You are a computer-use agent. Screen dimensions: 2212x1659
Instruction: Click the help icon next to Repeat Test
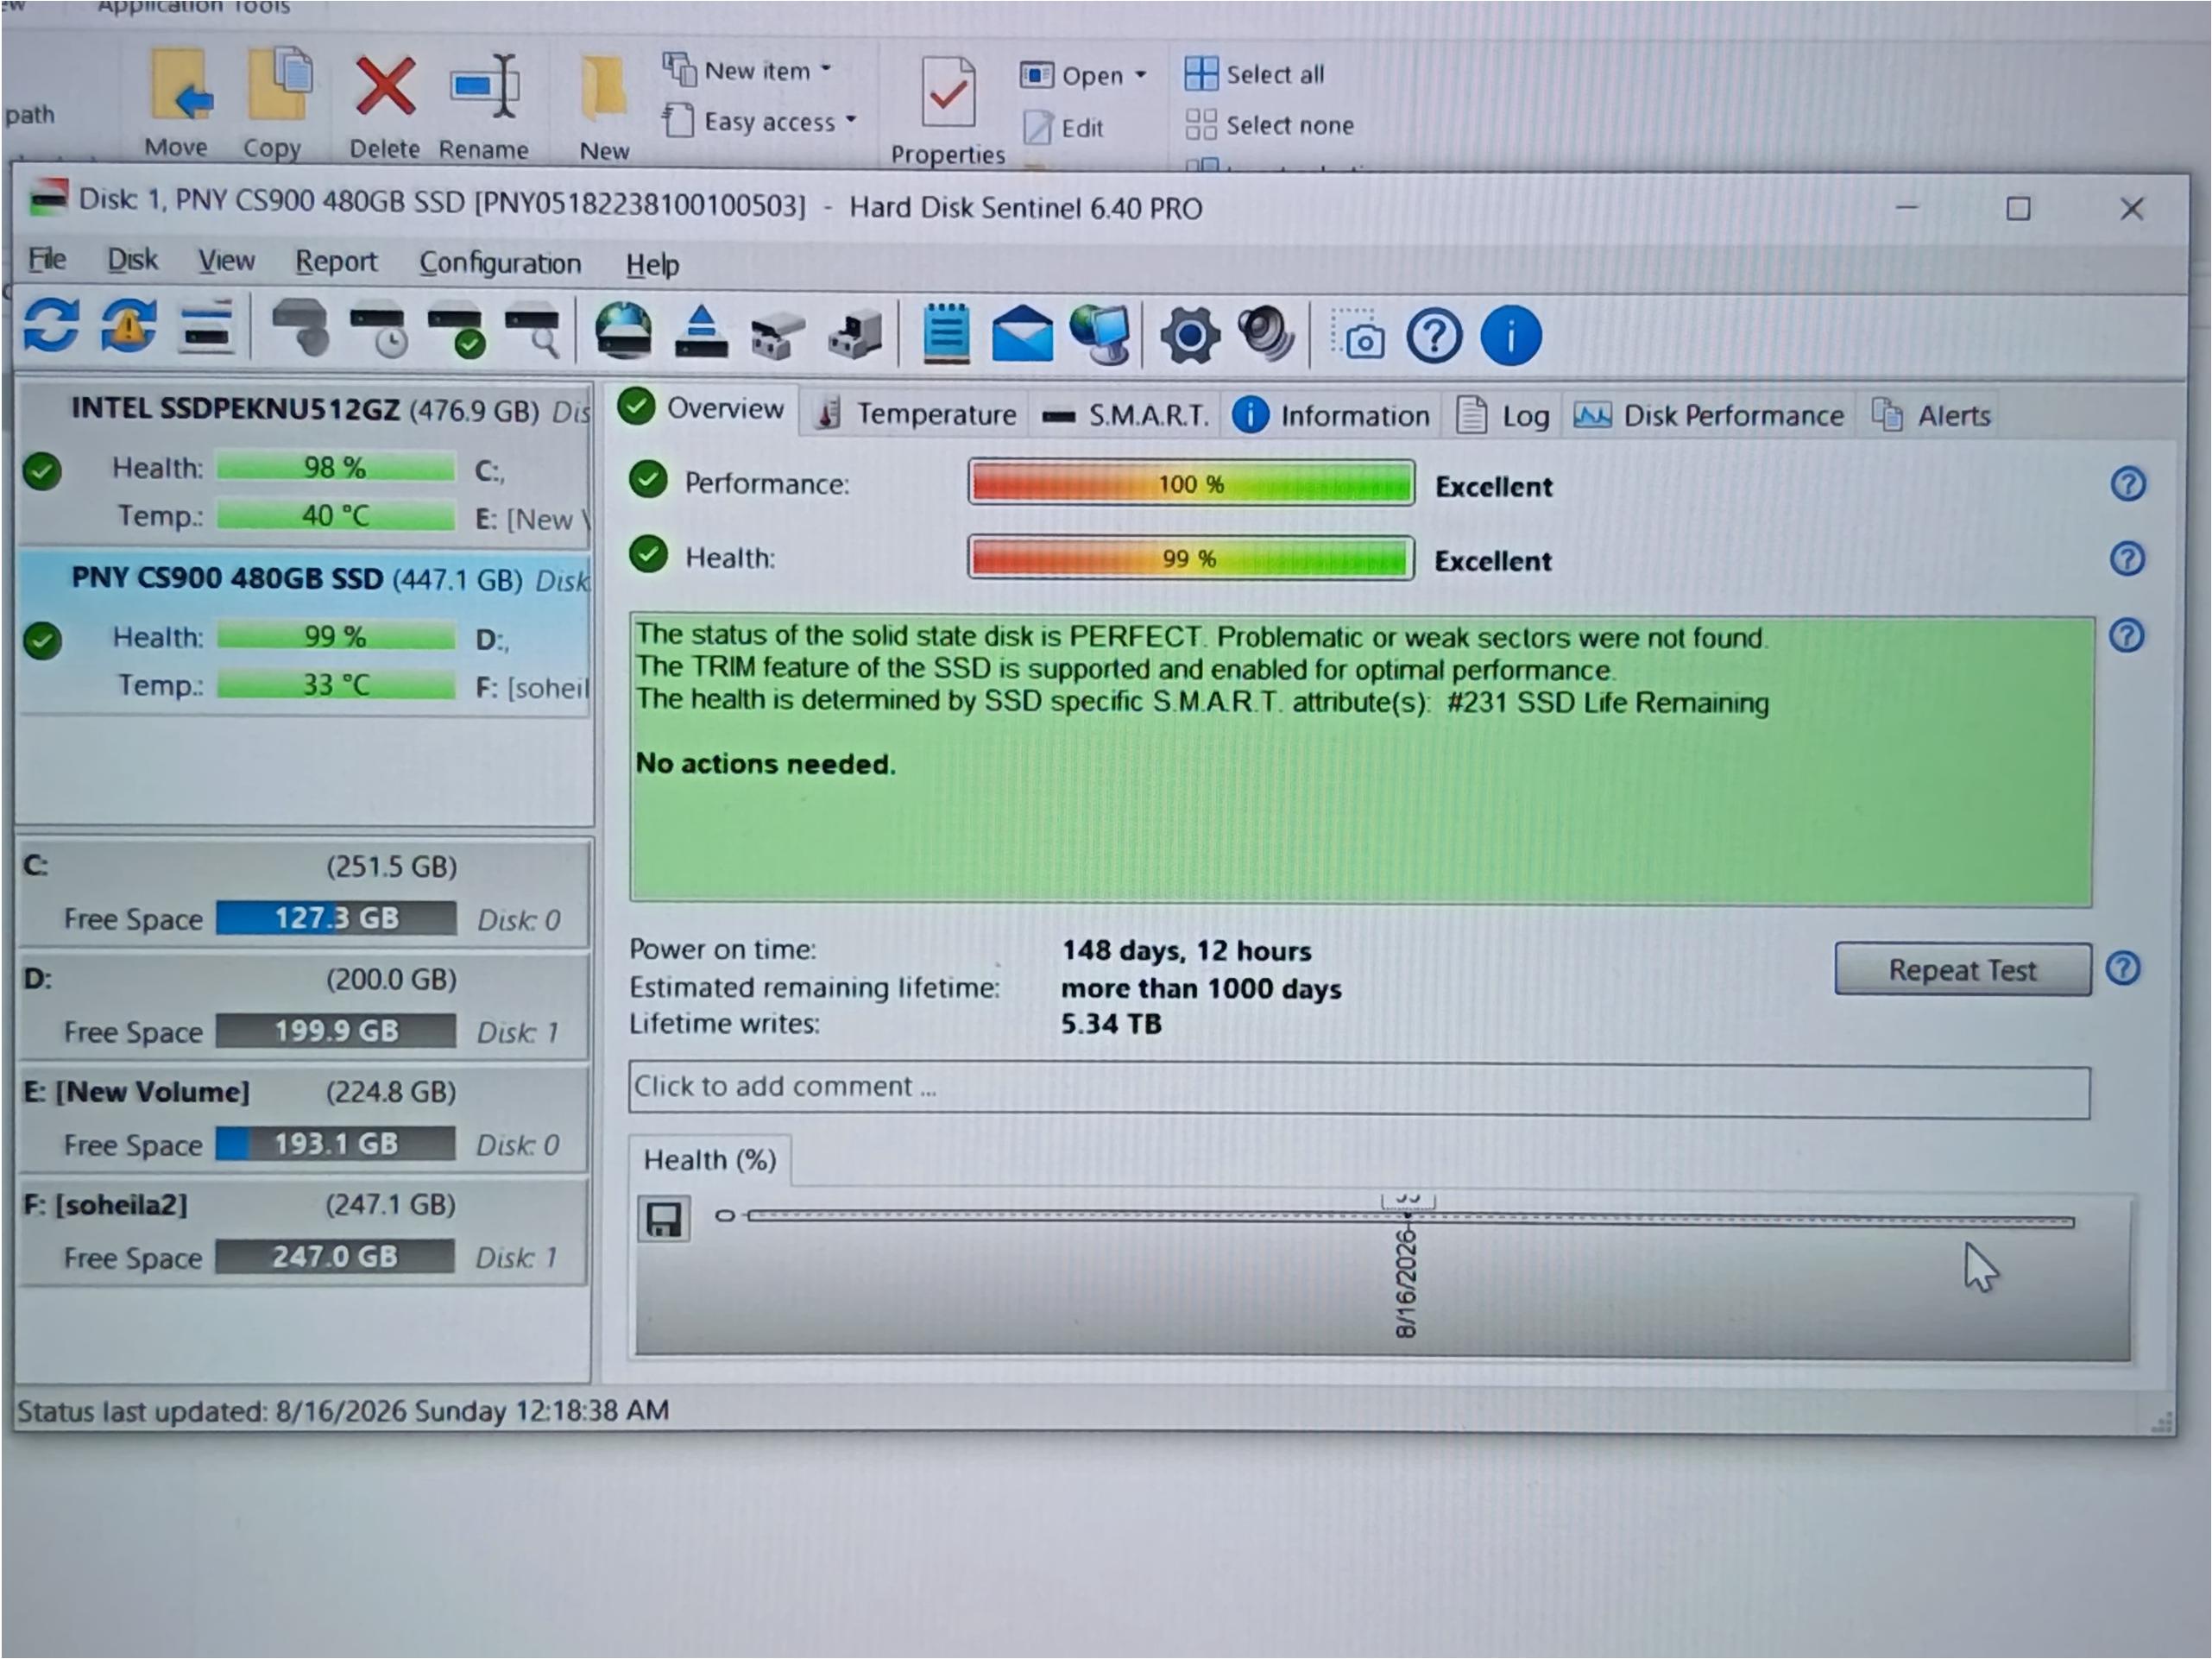point(2123,968)
